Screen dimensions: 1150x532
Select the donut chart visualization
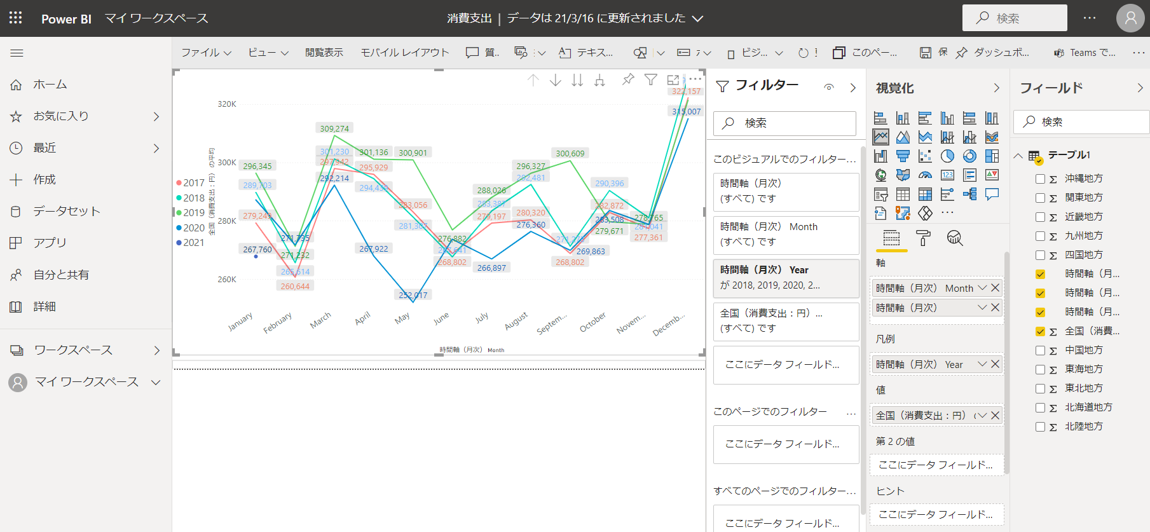coord(969,156)
